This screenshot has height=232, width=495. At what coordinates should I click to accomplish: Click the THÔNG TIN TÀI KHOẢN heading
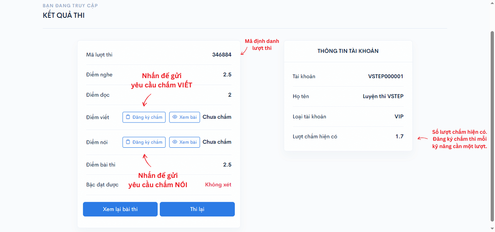[348, 51]
